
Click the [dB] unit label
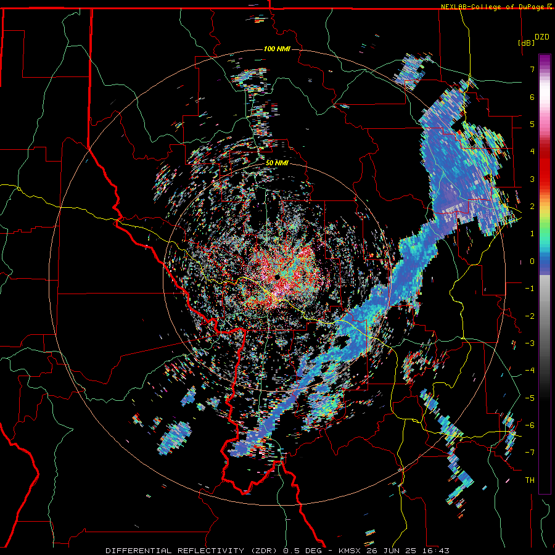[527, 43]
